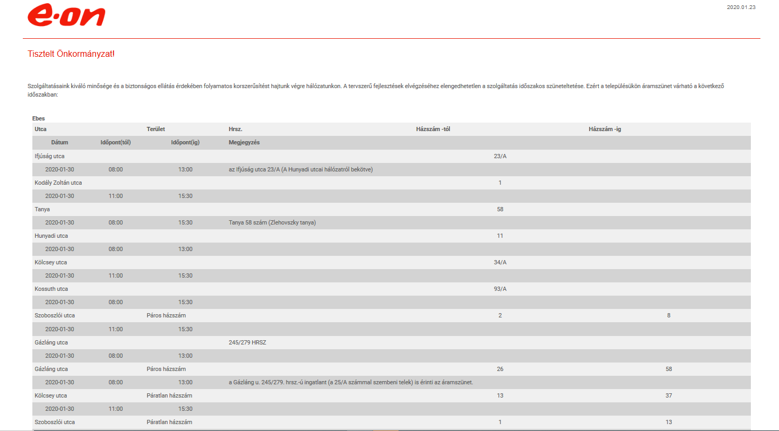
Task: Click starting house number 13 for Kölcsey utca
Action: click(500, 395)
